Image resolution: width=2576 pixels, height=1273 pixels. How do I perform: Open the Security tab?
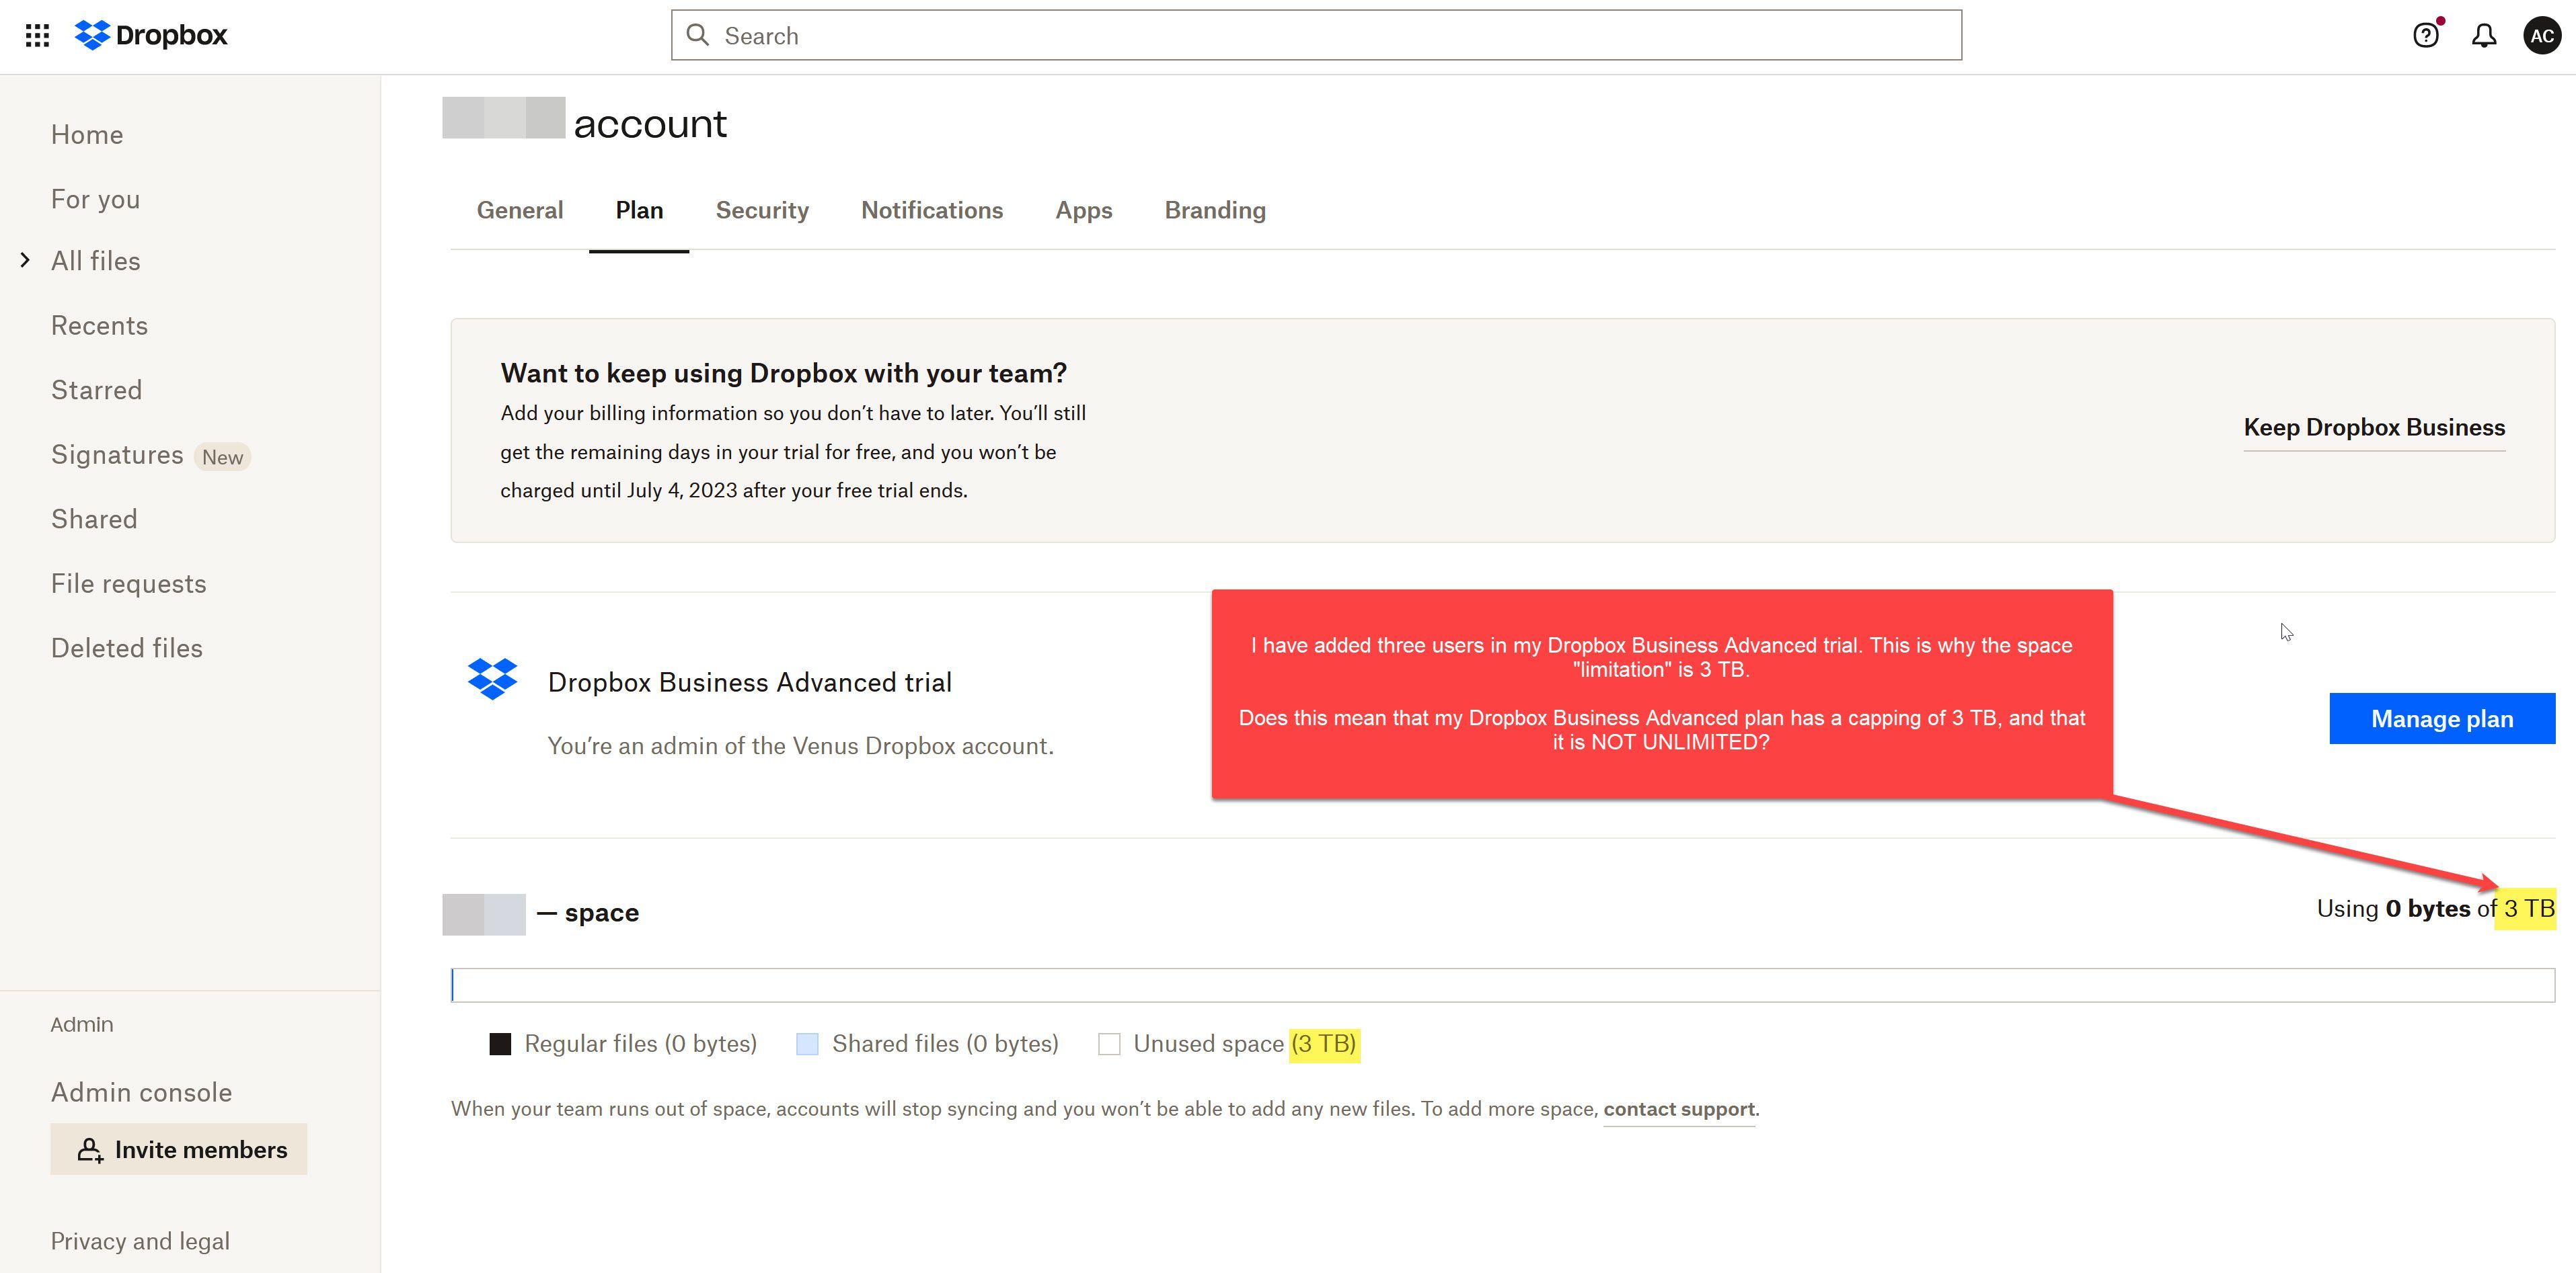(x=762, y=210)
